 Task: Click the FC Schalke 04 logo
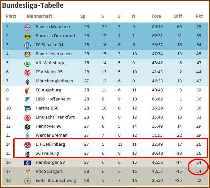pyautogui.click(x=28, y=46)
